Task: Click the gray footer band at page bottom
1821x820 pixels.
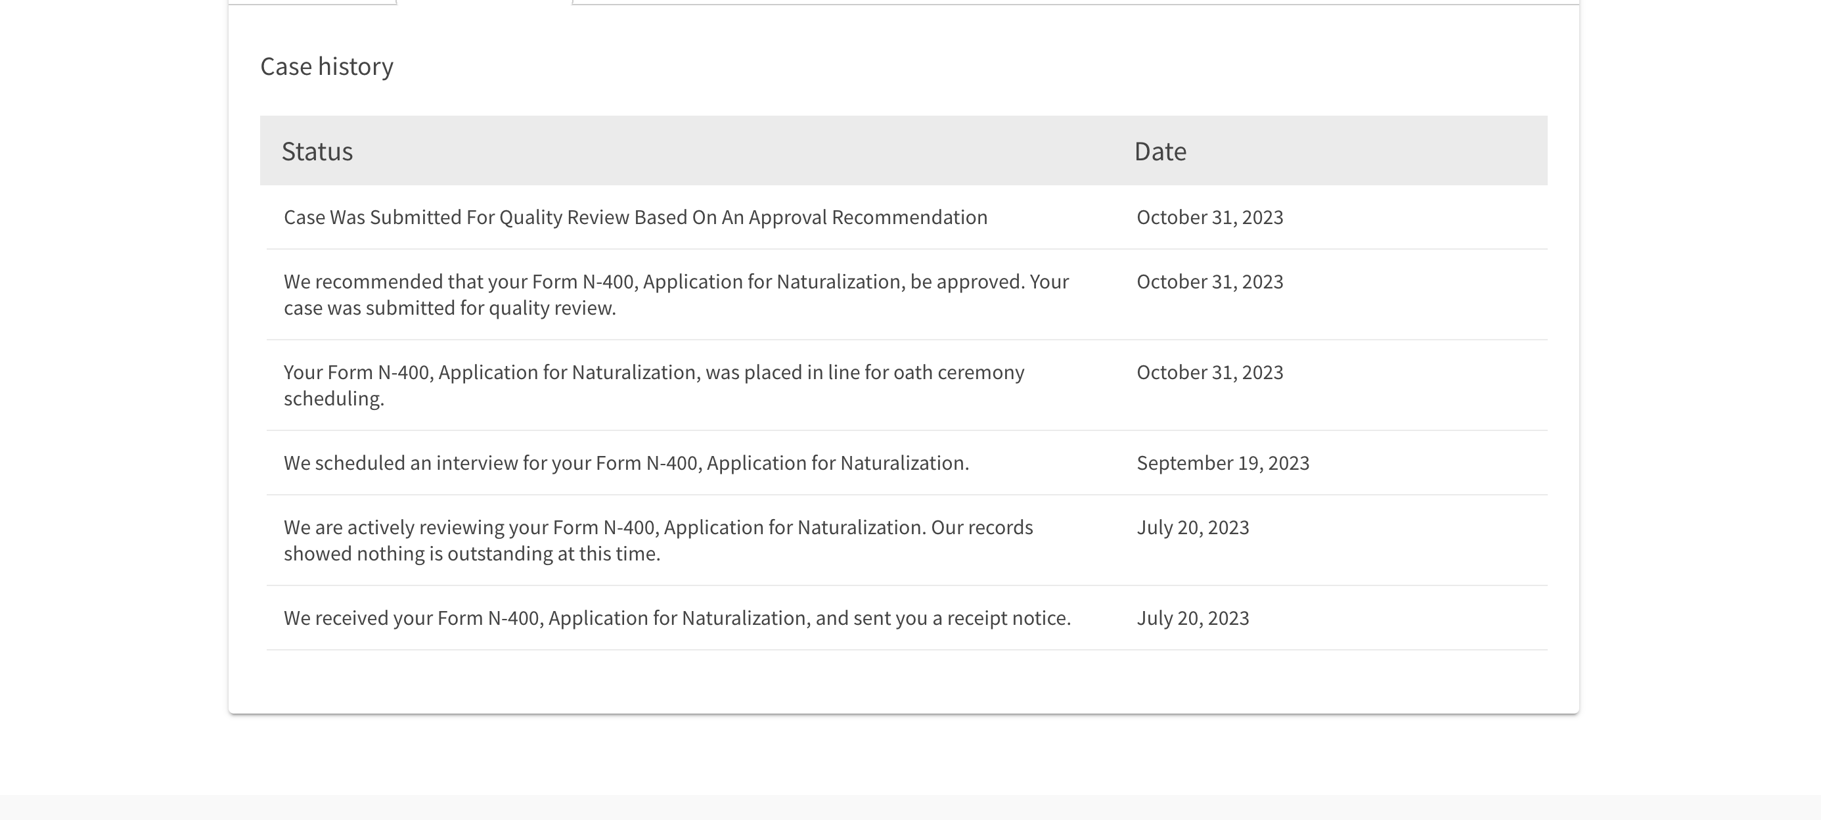Action: 910,808
